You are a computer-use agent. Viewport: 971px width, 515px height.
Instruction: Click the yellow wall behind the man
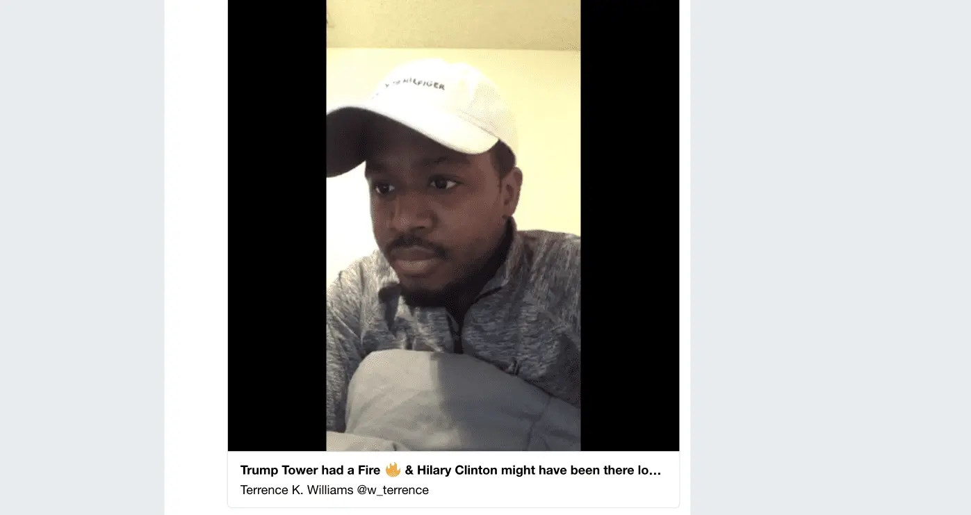(x=546, y=139)
